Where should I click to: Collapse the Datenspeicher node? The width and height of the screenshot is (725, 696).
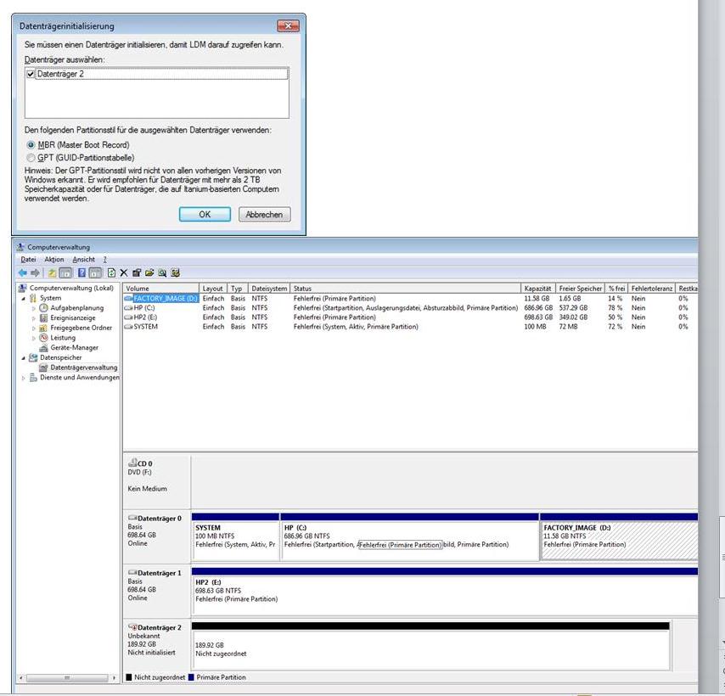point(24,357)
